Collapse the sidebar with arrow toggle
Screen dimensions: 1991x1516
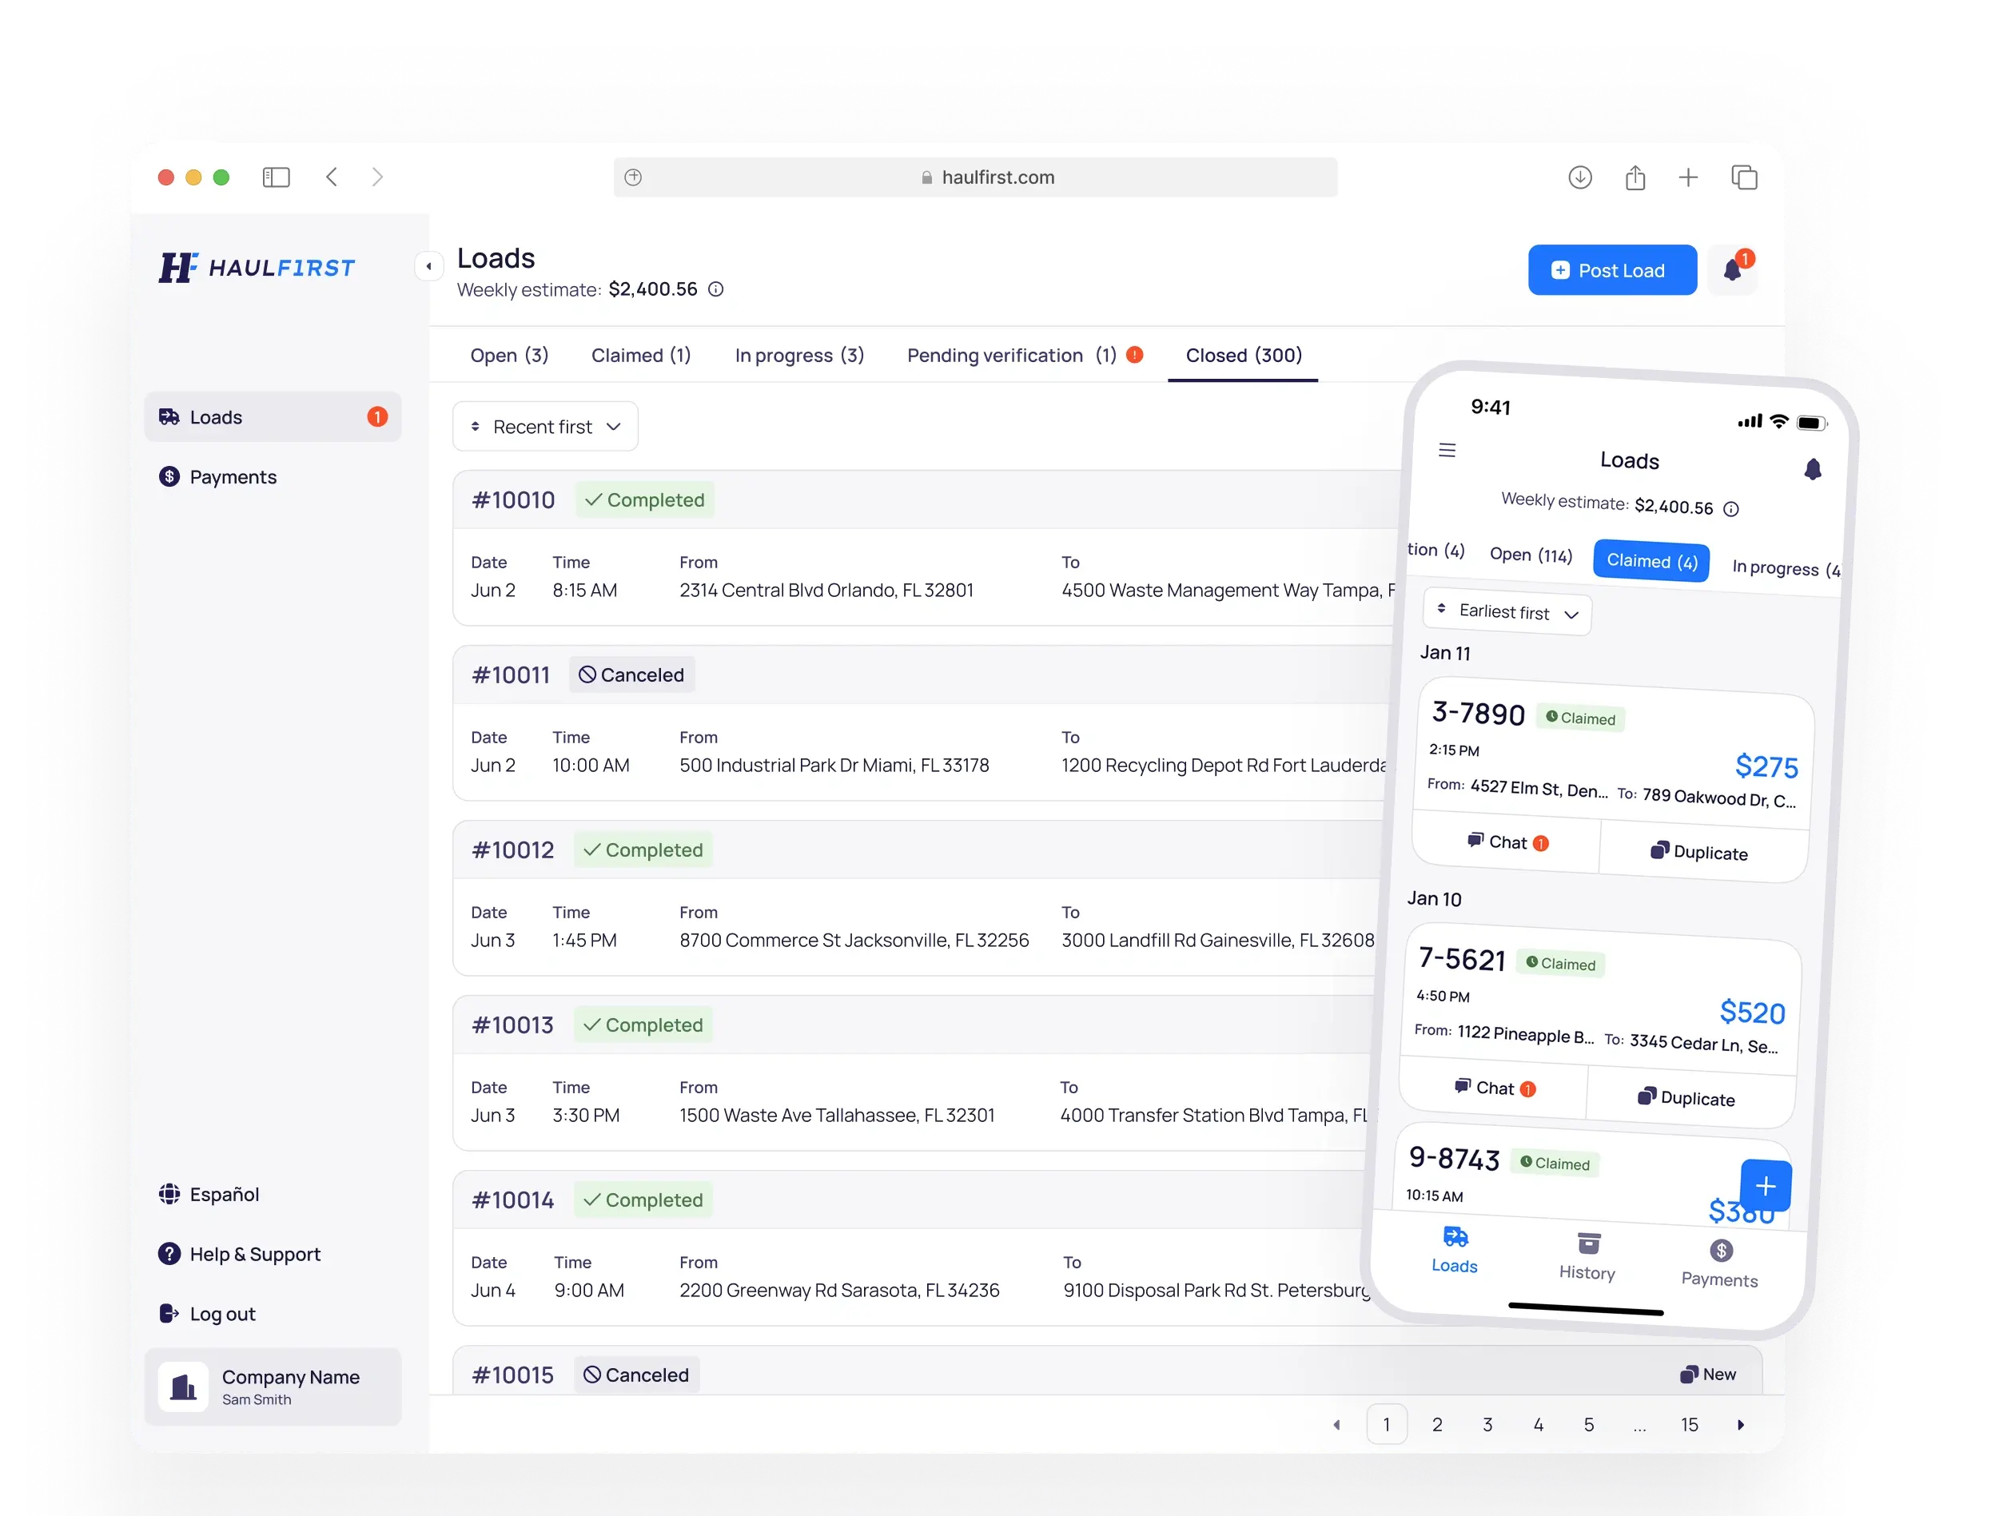point(428,266)
